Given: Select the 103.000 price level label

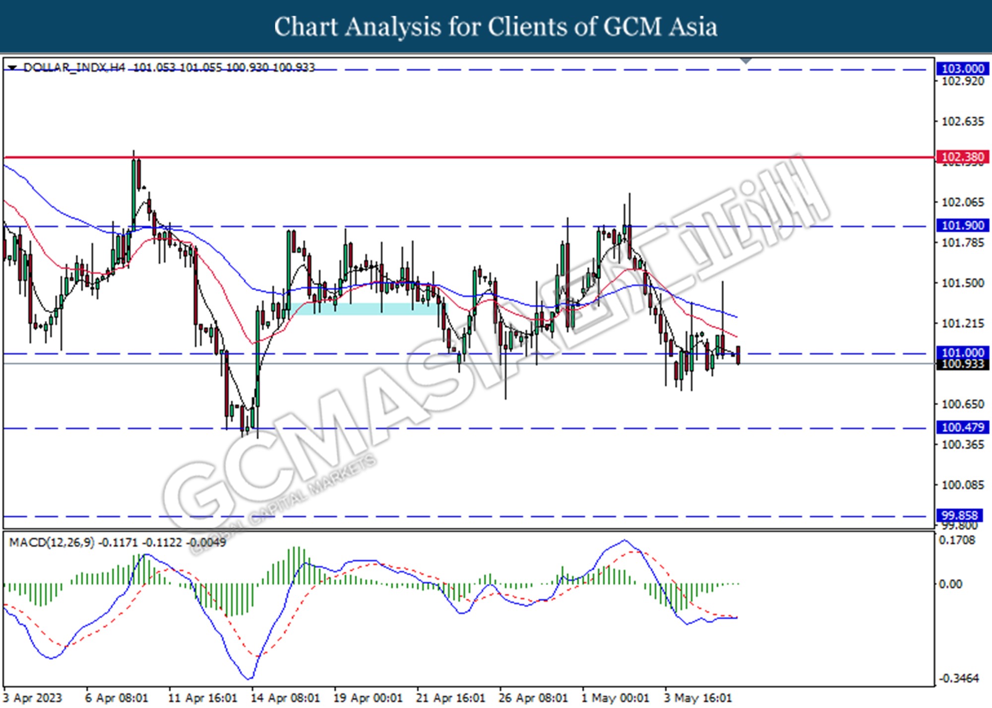Looking at the screenshot, I should [962, 69].
